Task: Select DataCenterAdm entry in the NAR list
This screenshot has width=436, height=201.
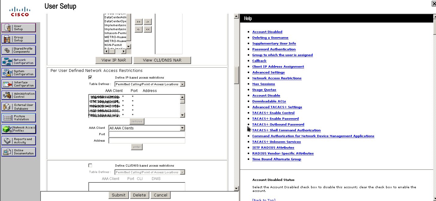Action: pyautogui.click(x=115, y=17)
